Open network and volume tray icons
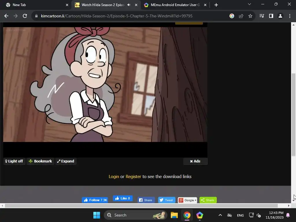Image resolution: width=296 pixels, height=222 pixels. tap(255, 215)
